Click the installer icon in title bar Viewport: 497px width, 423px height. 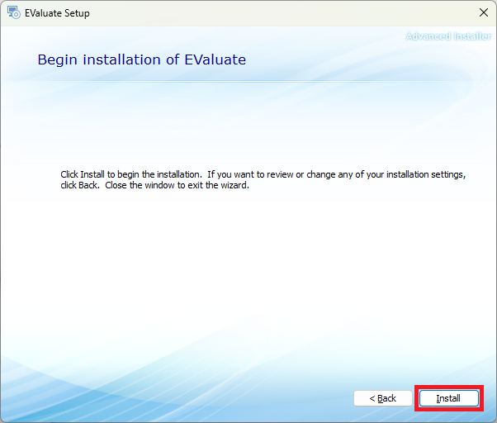(x=14, y=13)
